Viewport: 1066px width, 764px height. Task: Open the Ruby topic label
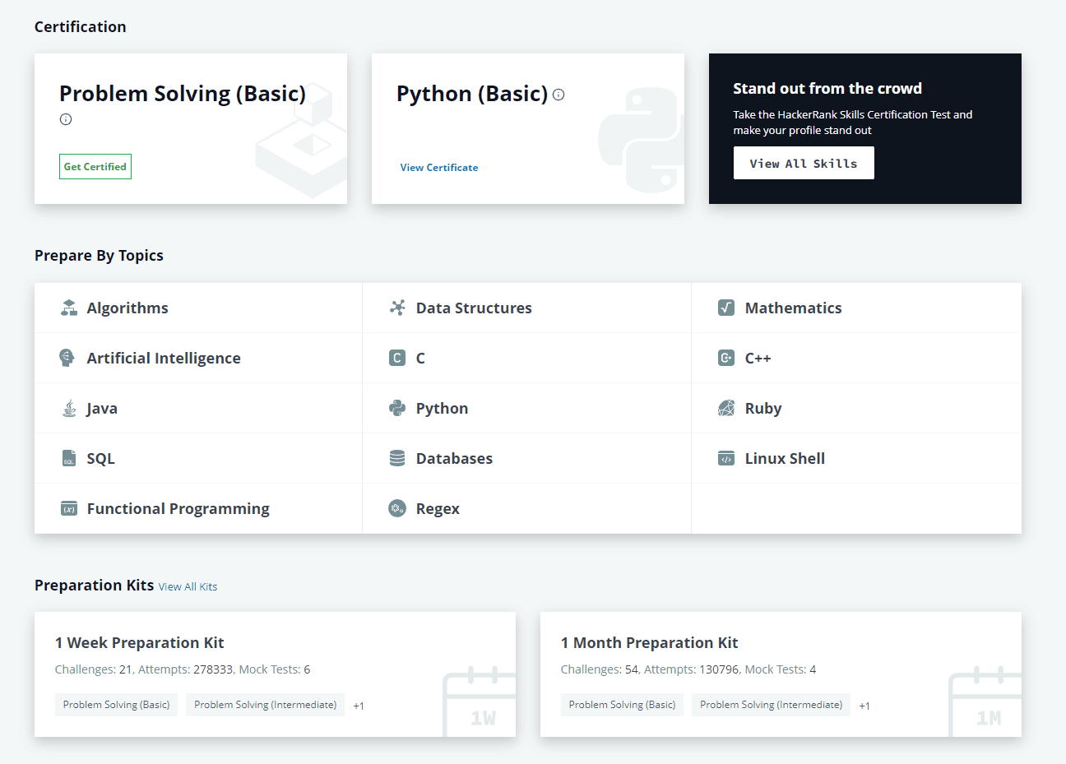[763, 408]
